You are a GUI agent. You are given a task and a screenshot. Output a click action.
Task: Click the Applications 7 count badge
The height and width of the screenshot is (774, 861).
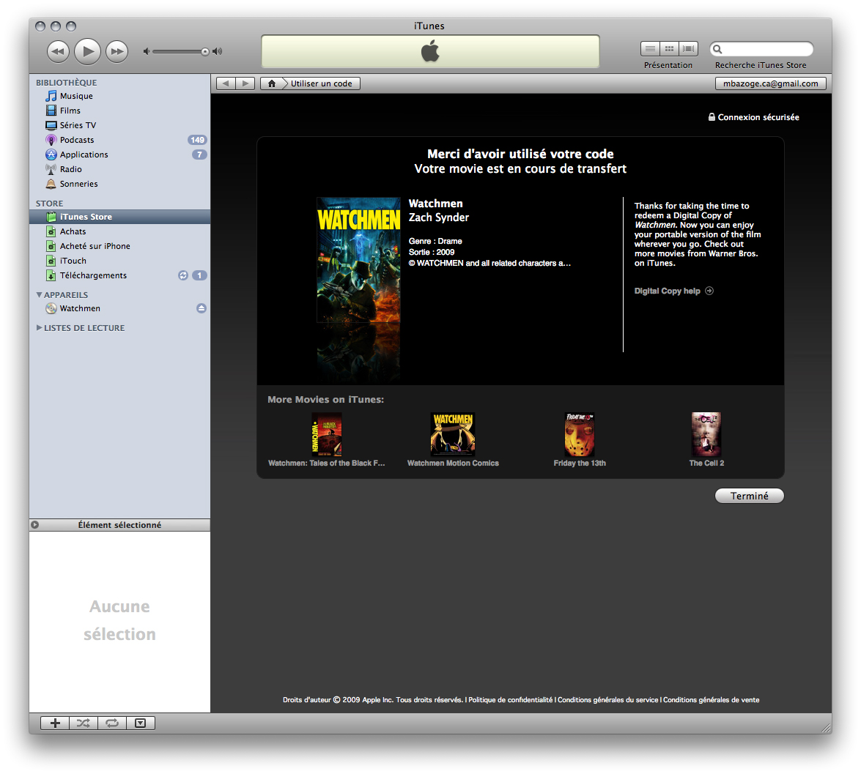(199, 155)
